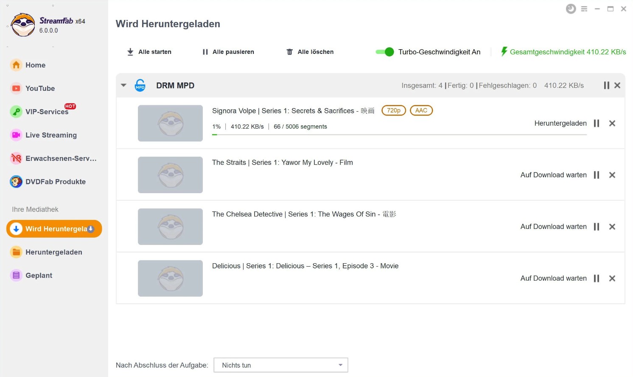
Task: Click the Geplant list icon
Action: (16, 276)
